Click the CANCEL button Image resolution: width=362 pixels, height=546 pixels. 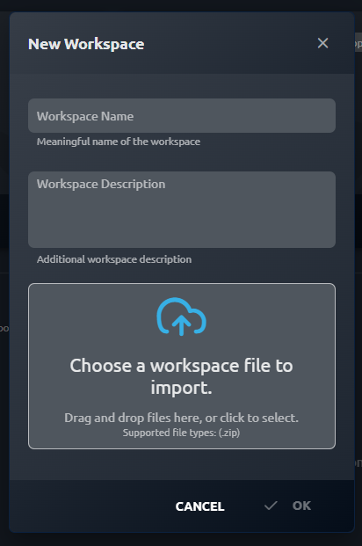click(x=199, y=506)
